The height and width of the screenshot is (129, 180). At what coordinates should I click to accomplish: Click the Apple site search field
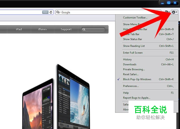(x=93, y=29)
